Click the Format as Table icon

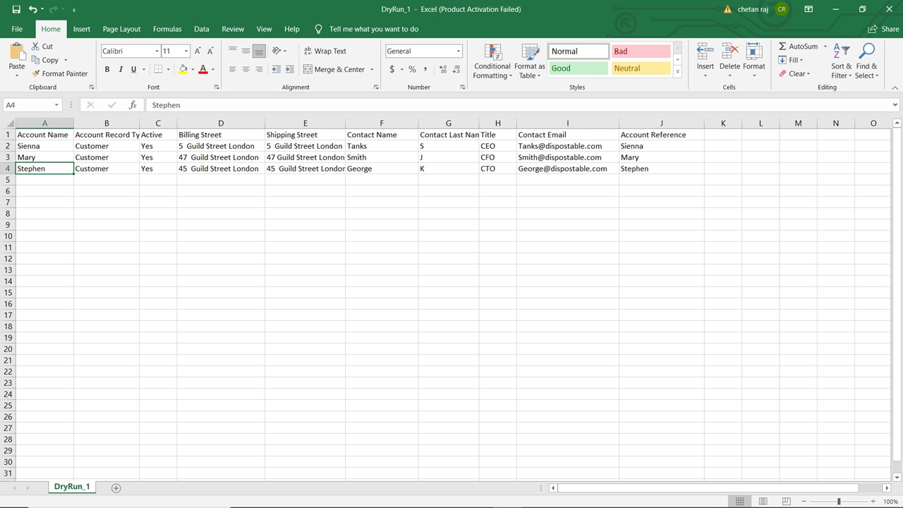(x=529, y=53)
